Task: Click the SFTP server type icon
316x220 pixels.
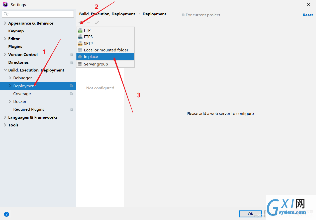Action: pyautogui.click(x=80, y=43)
